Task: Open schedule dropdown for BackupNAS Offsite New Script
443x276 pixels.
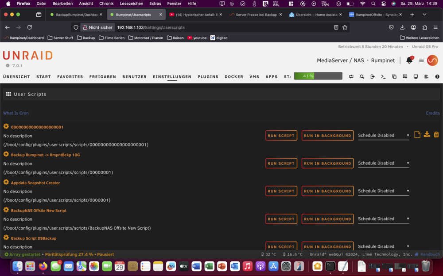Action: pos(383,219)
